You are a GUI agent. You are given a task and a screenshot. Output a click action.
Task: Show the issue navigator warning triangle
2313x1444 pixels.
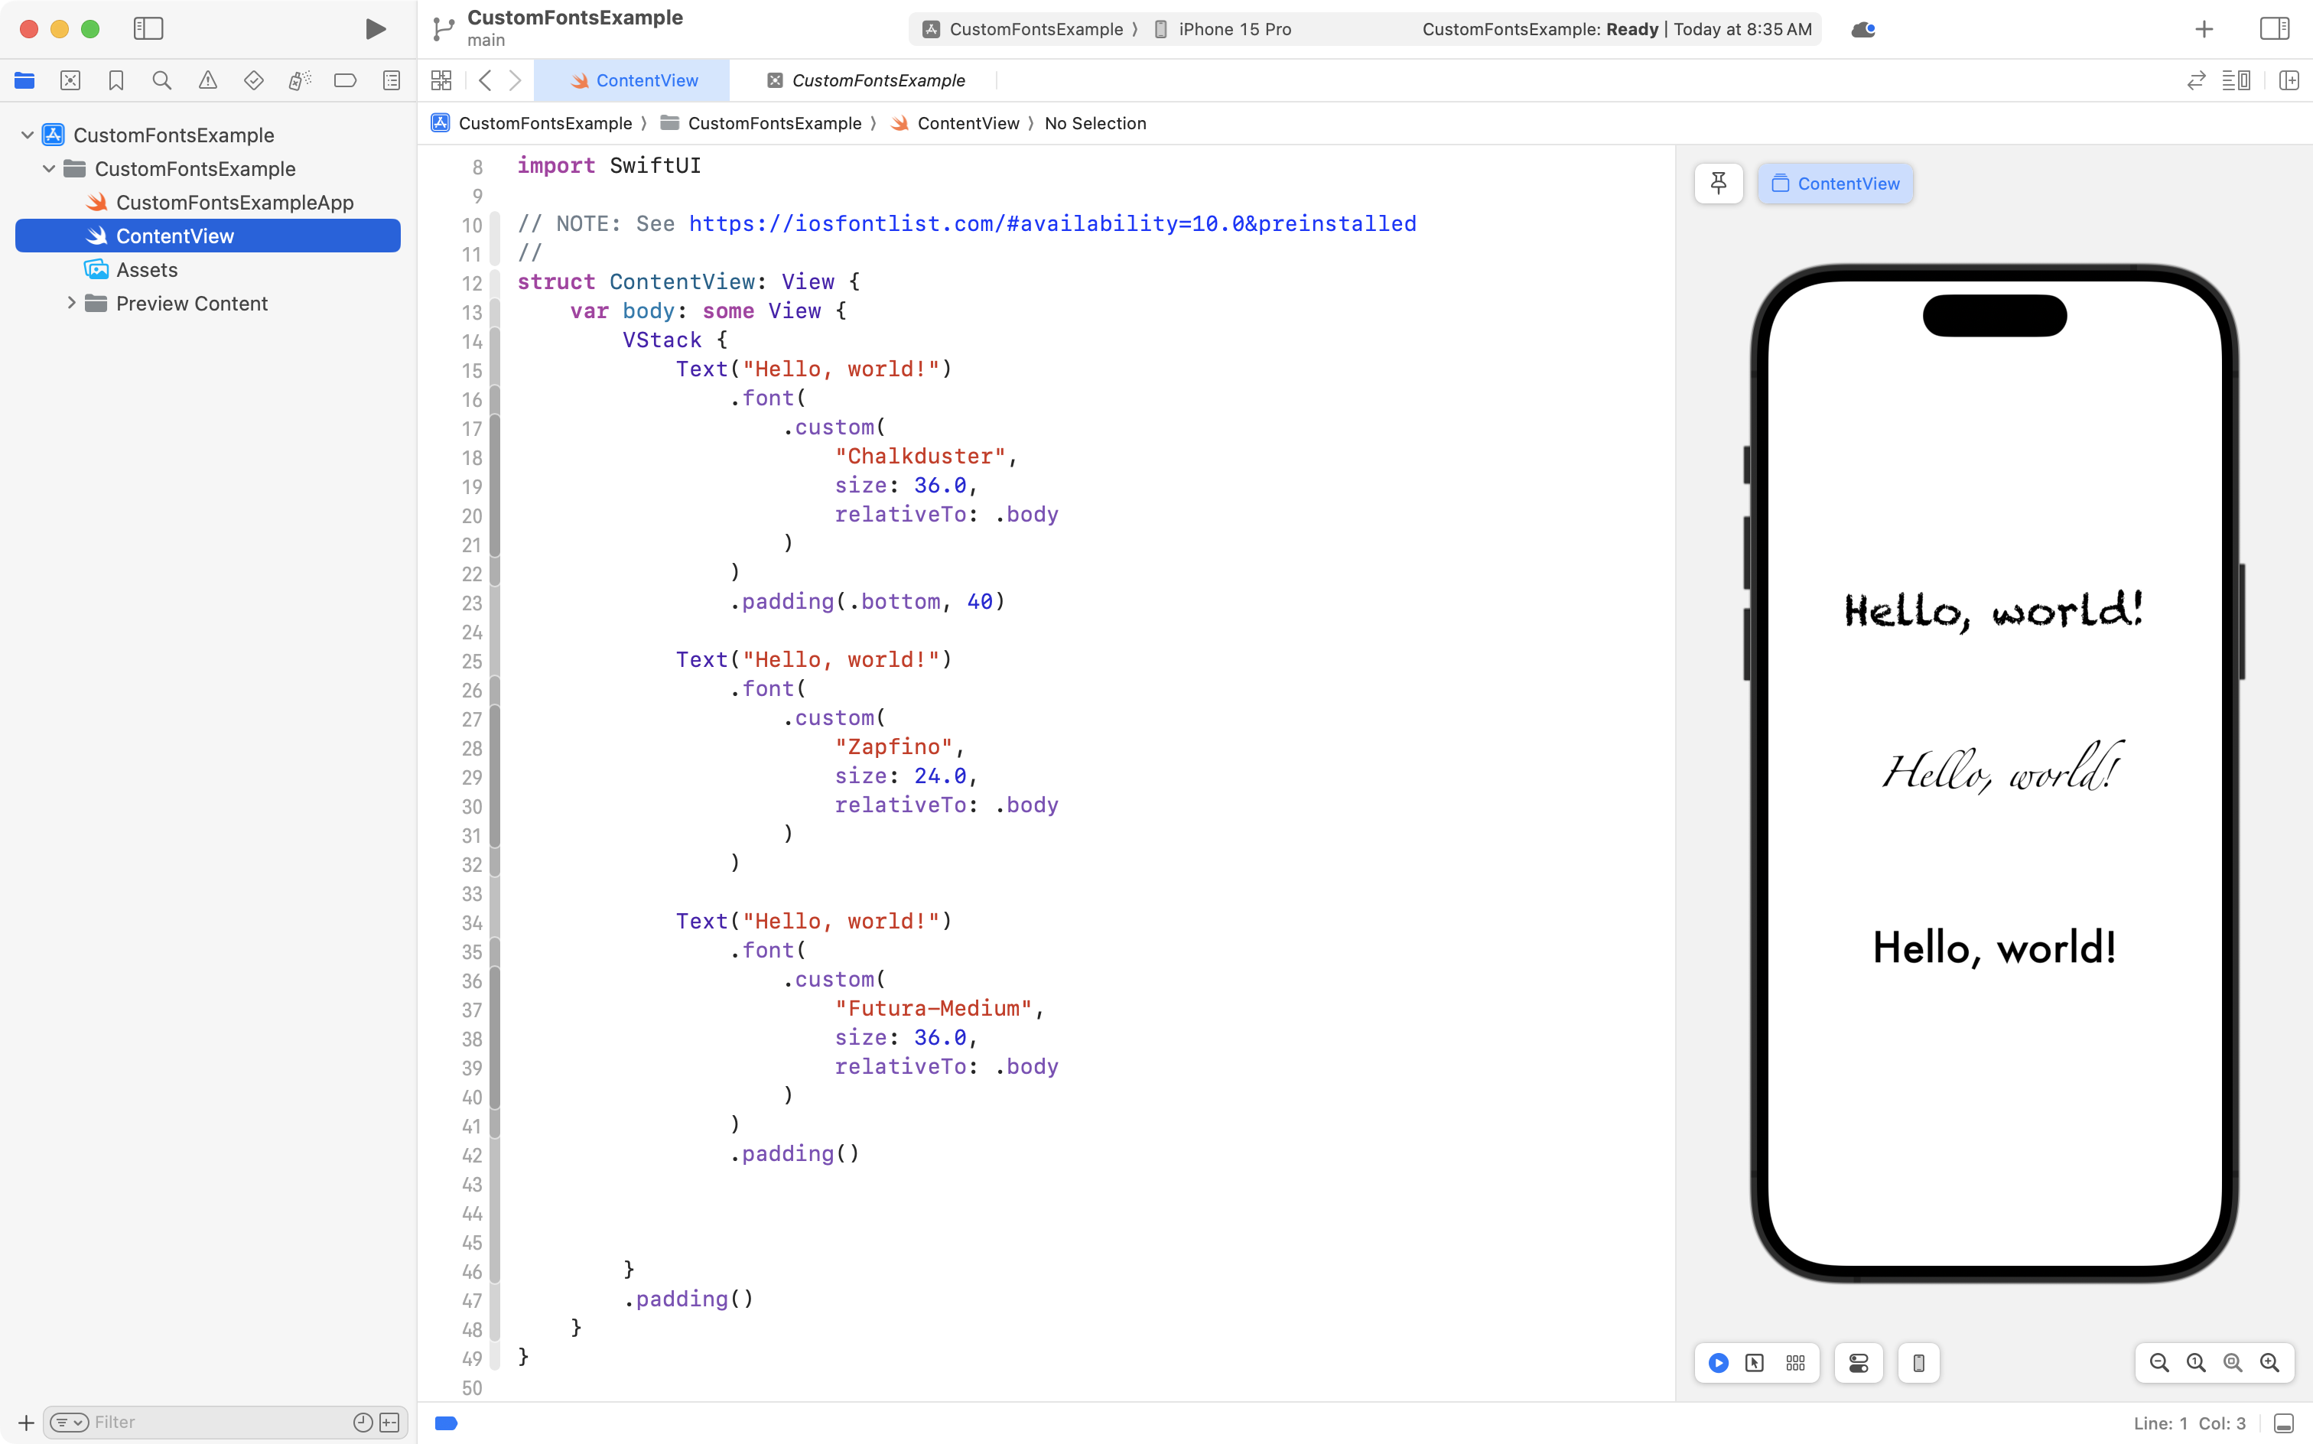pos(207,80)
